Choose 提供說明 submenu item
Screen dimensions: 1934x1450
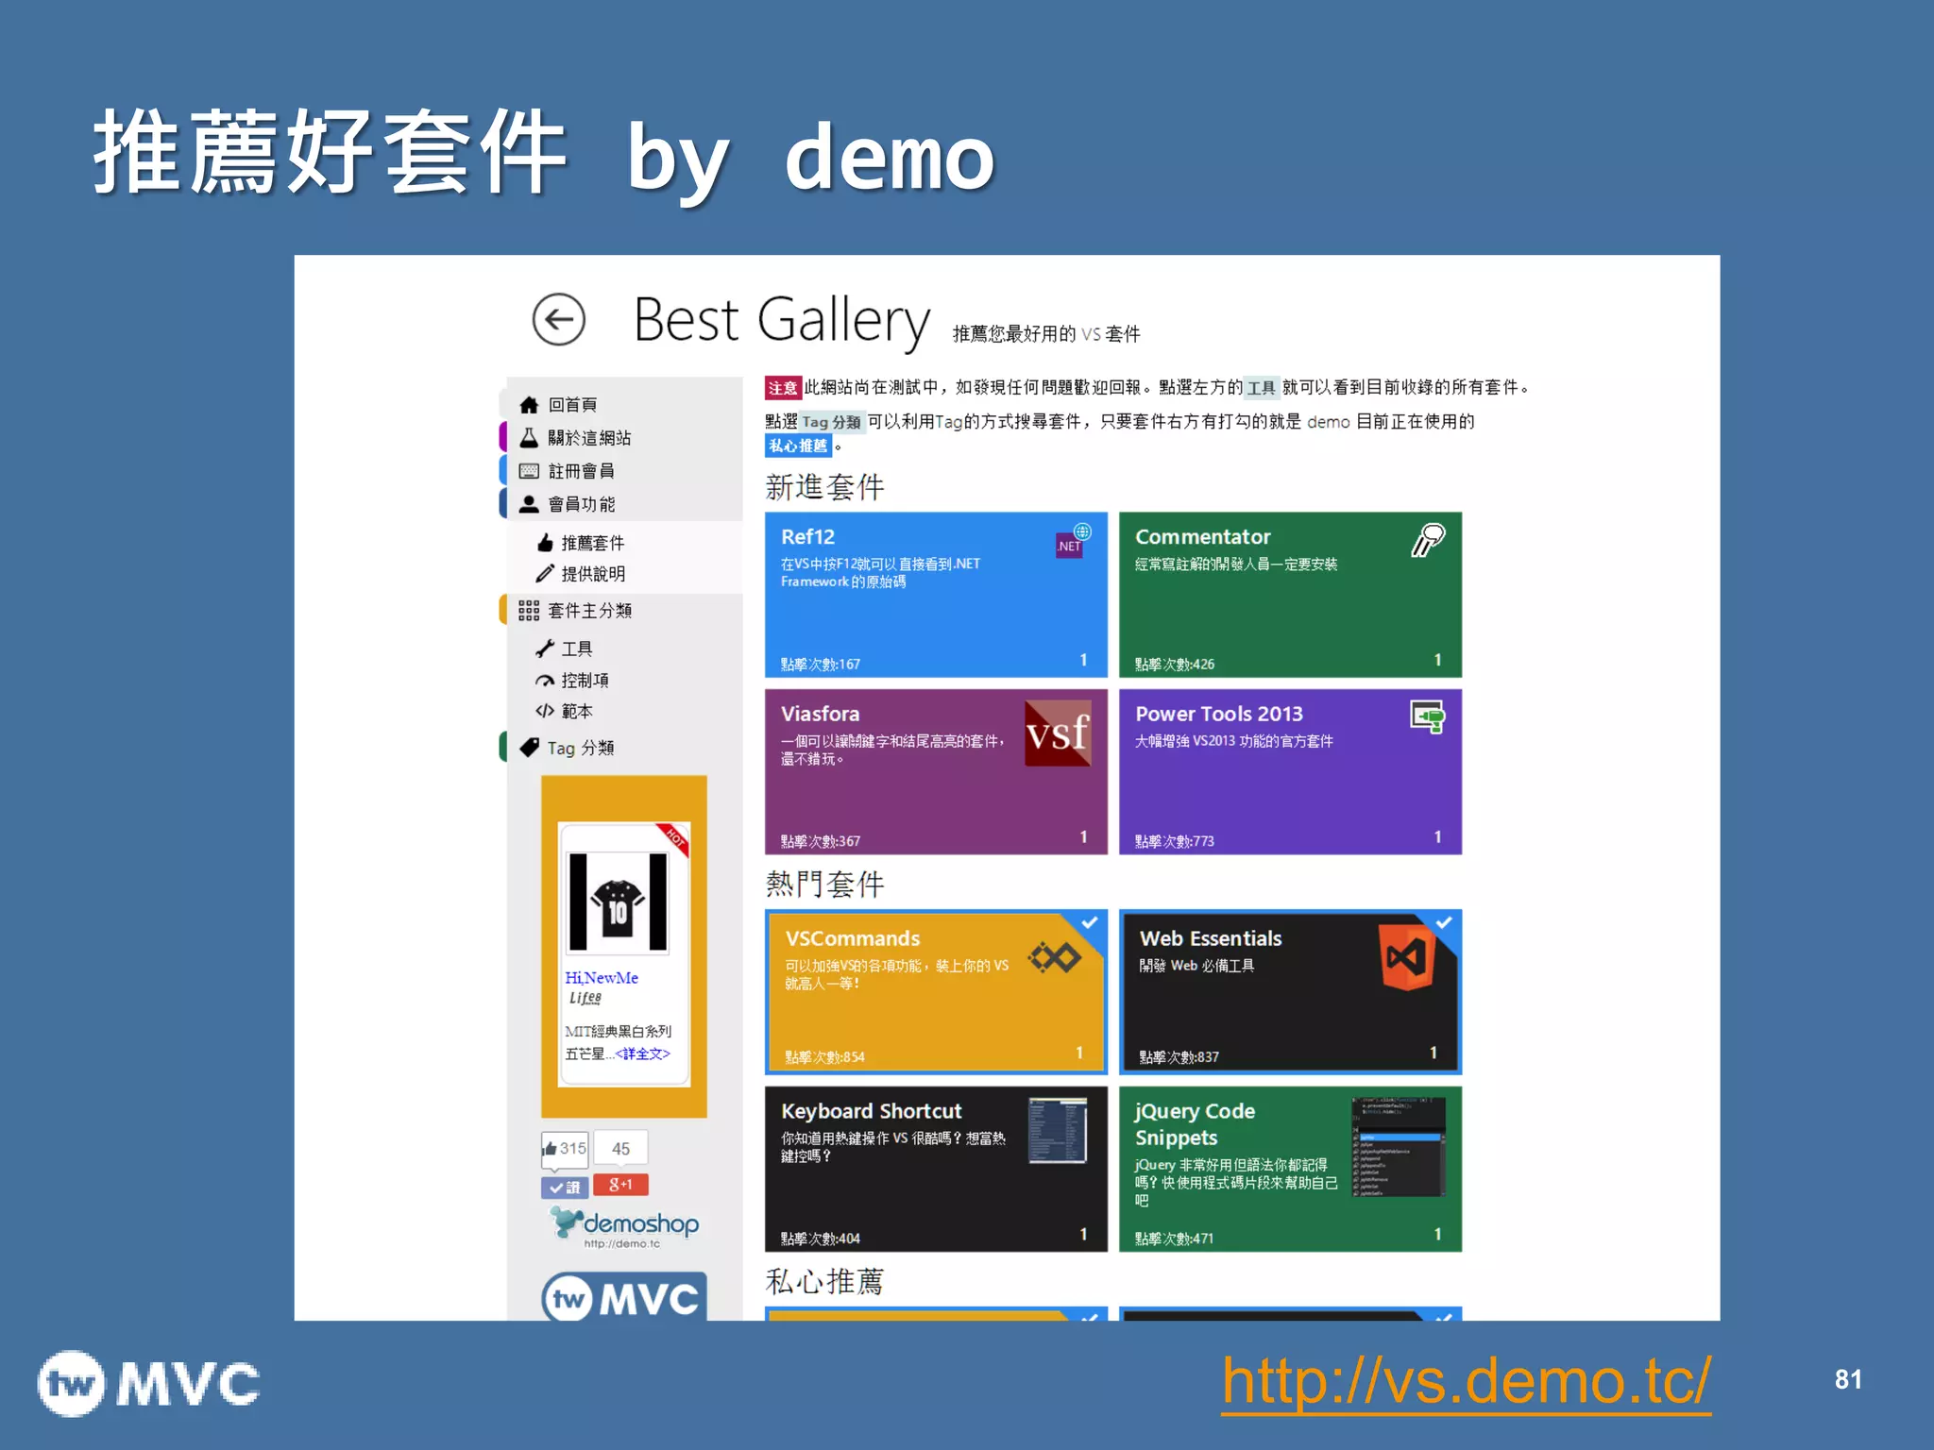[x=592, y=574]
